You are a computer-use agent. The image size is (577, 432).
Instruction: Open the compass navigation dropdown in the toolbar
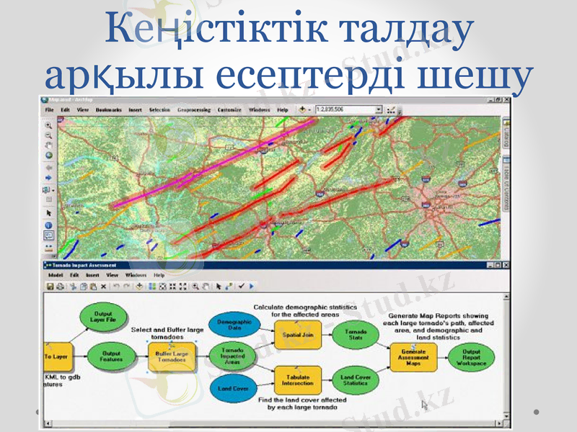pyautogui.click(x=309, y=109)
